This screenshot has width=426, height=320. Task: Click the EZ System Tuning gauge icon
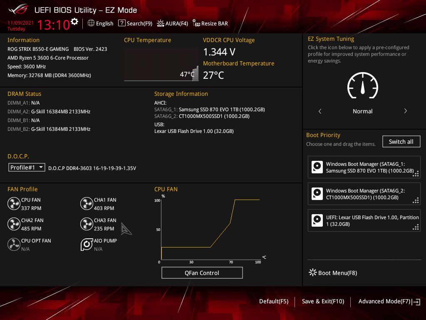coord(363,85)
